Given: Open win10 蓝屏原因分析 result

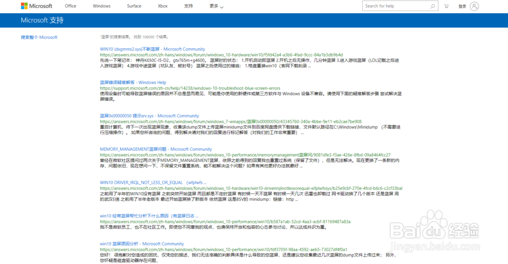Looking at the screenshot, I should [142, 244].
